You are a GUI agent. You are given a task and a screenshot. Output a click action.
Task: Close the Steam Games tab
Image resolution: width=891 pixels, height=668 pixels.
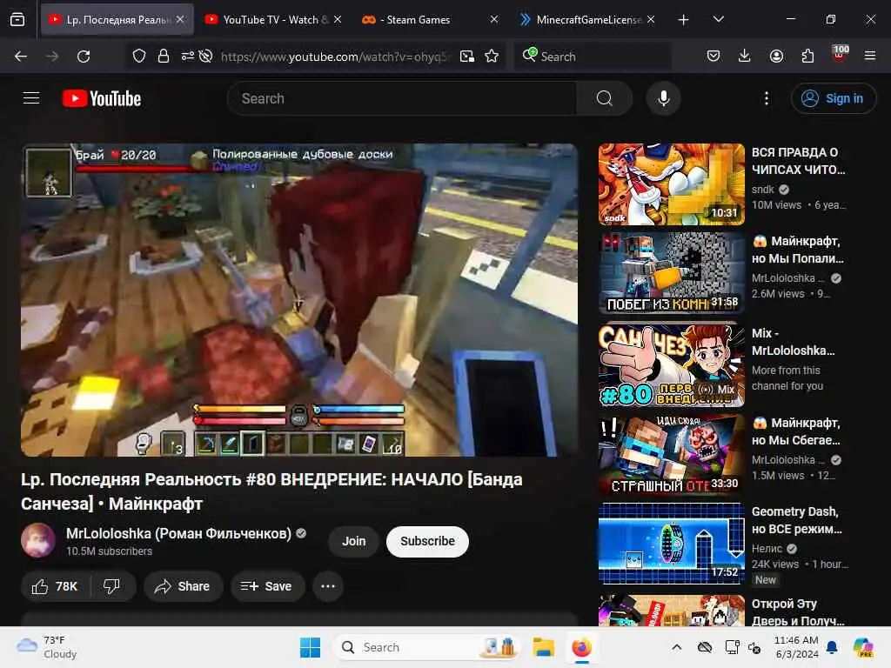[x=494, y=20]
